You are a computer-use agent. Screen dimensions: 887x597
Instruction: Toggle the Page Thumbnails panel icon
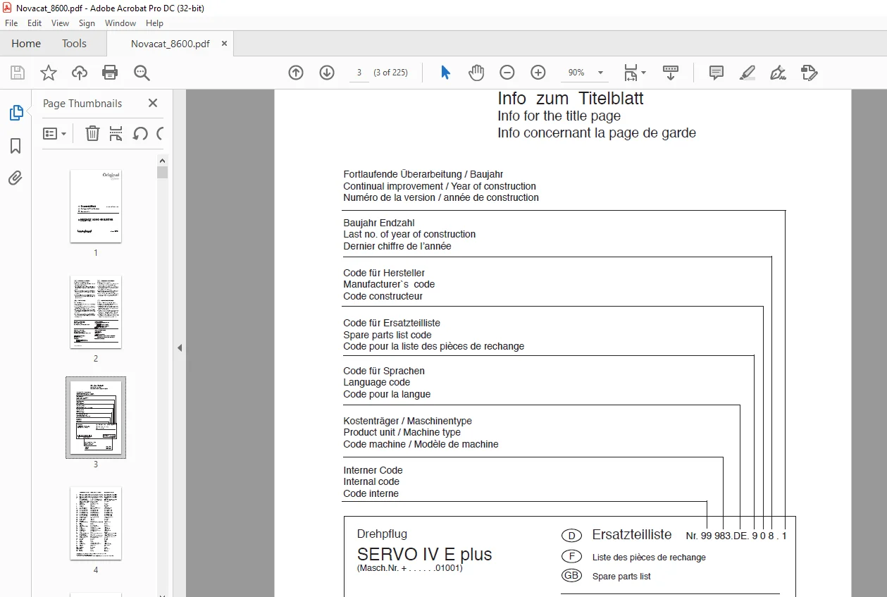point(15,113)
